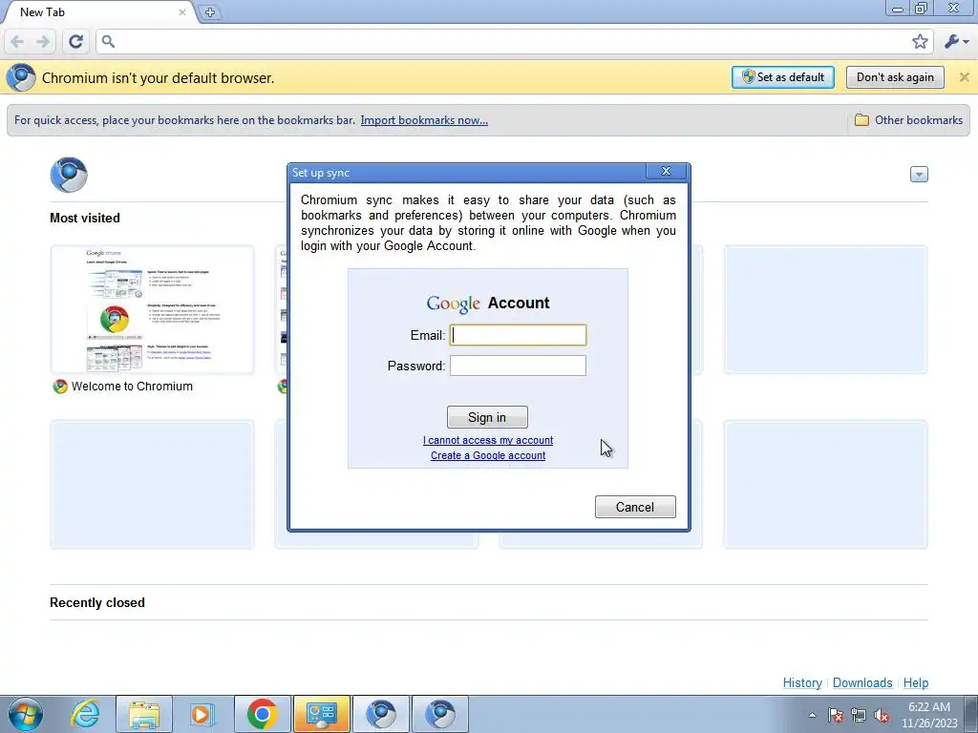The height and width of the screenshot is (733, 978).
Task: Open the Help link
Action: 916,682
